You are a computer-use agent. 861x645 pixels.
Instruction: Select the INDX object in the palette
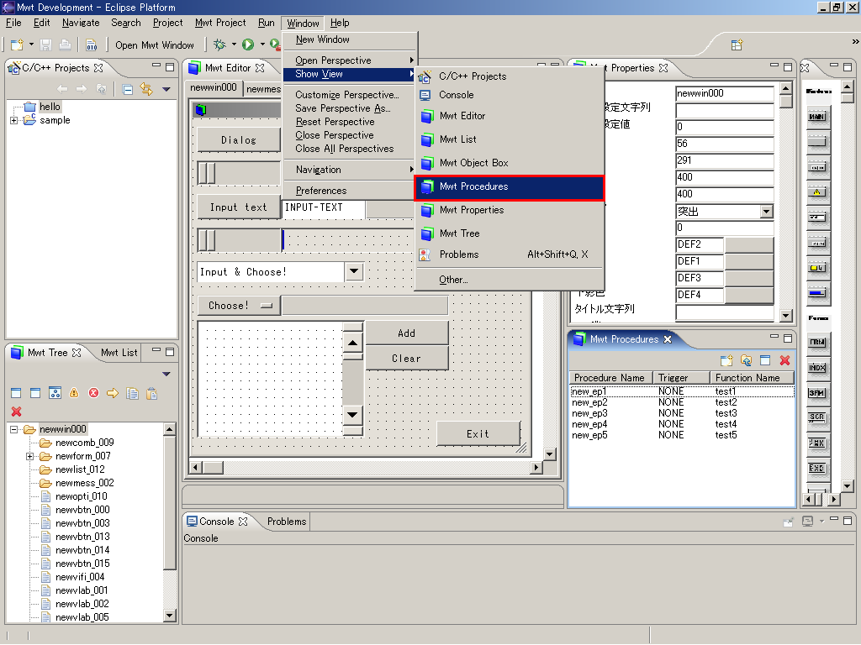(817, 368)
